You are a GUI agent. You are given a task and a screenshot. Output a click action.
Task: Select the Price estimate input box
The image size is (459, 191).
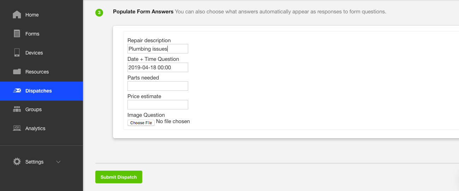coord(157,105)
